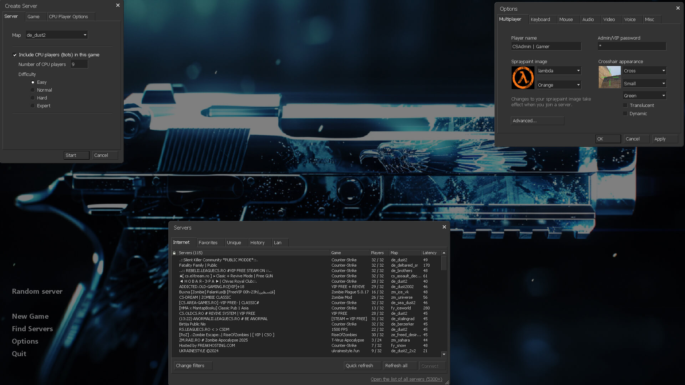
Task: Open the Lan tab in Servers
Action: point(280,242)
